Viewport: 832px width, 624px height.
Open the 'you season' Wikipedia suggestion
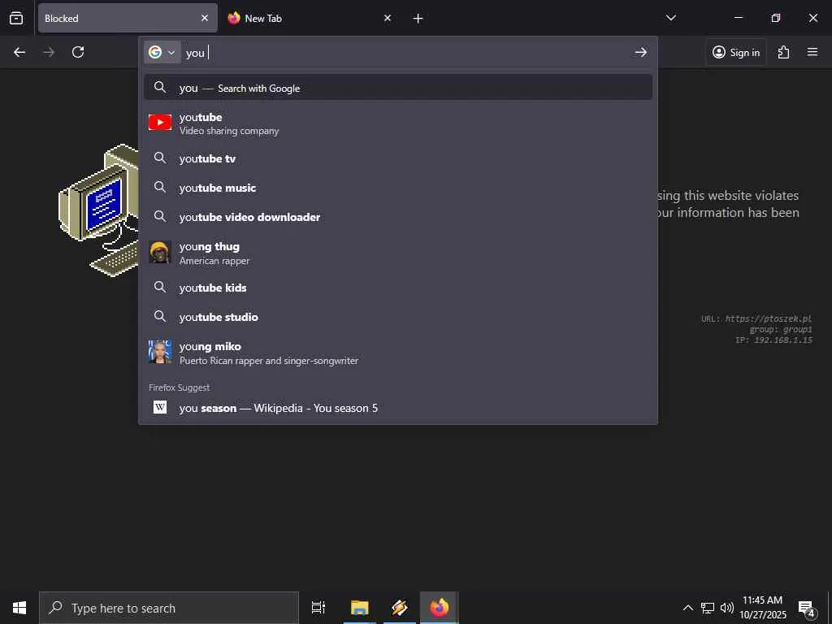click(398, 408)
